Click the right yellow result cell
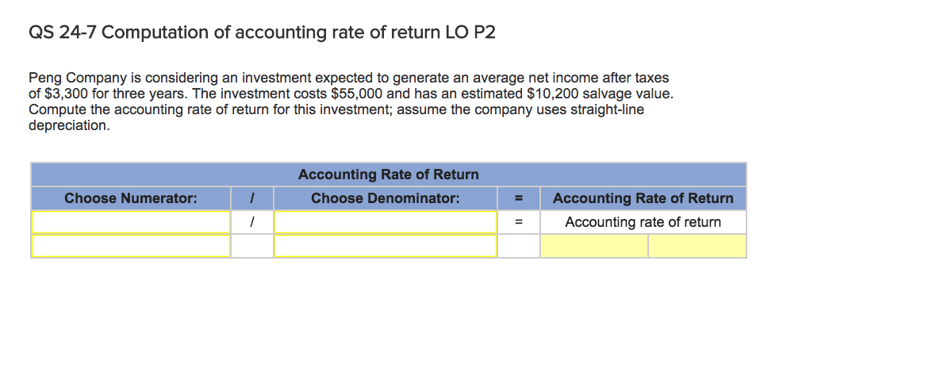 click(697, 246)
